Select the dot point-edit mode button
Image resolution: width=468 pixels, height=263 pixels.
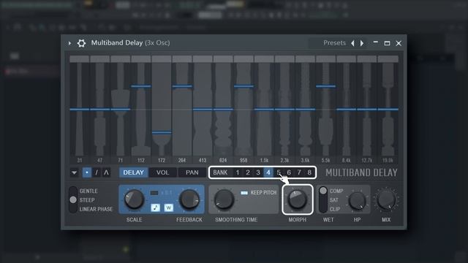point(87,172)
